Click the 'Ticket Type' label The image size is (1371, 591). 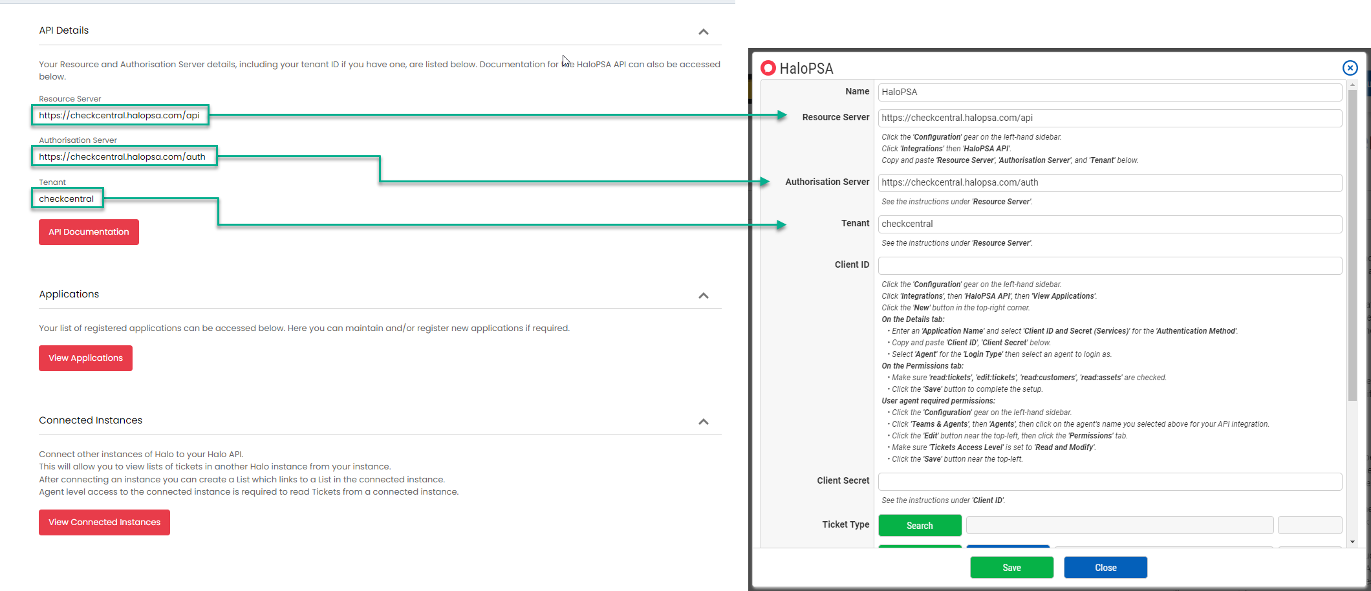point(845,524)
